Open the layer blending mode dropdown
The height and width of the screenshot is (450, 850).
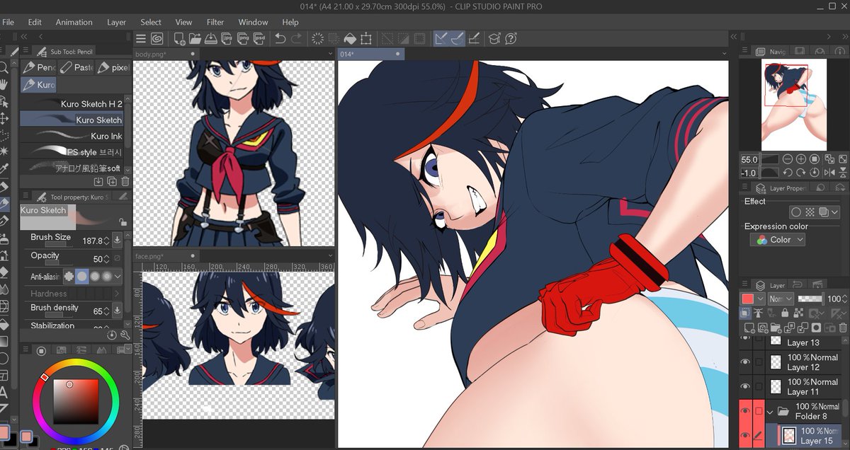(x=779, y=299)
